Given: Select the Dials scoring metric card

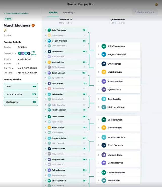Looking at the screenshot, I should 21,87.
